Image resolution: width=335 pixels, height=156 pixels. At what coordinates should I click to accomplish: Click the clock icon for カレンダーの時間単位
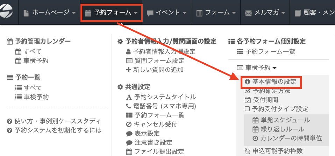pyautogui.click(x=255, y=138)
